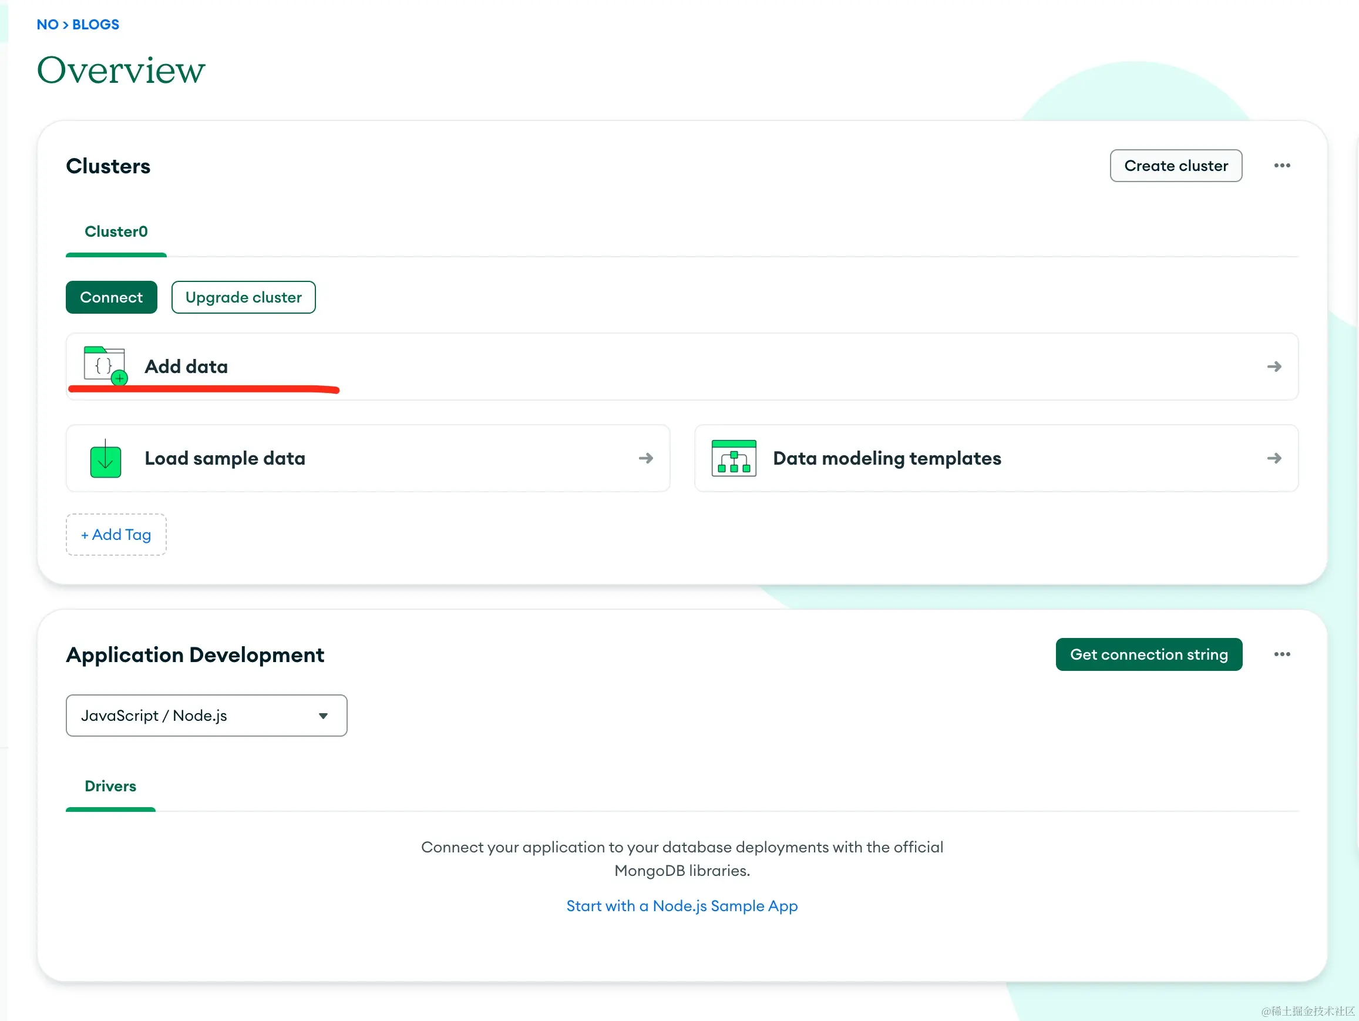Select the Cluster0 tab
Image resolution: width=1359 pixels, height=1021 pixels.
(x=116, y=231)
